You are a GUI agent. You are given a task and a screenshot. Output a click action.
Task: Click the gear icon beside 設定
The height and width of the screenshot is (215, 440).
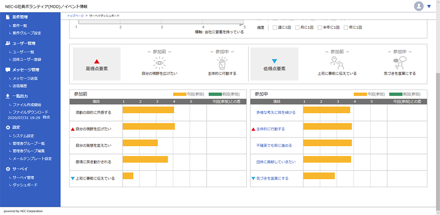8,127
